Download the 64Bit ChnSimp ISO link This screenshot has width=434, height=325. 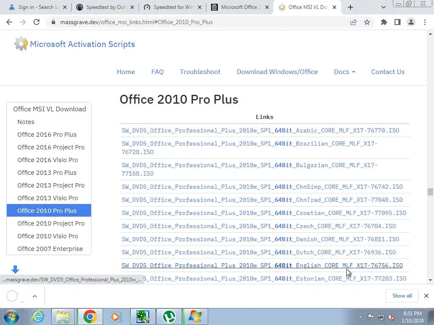click(x=262, y=187)
